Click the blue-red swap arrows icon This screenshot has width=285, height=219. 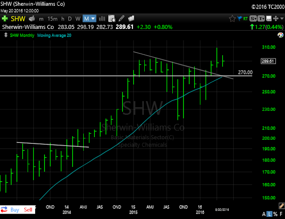coord(4,210)
